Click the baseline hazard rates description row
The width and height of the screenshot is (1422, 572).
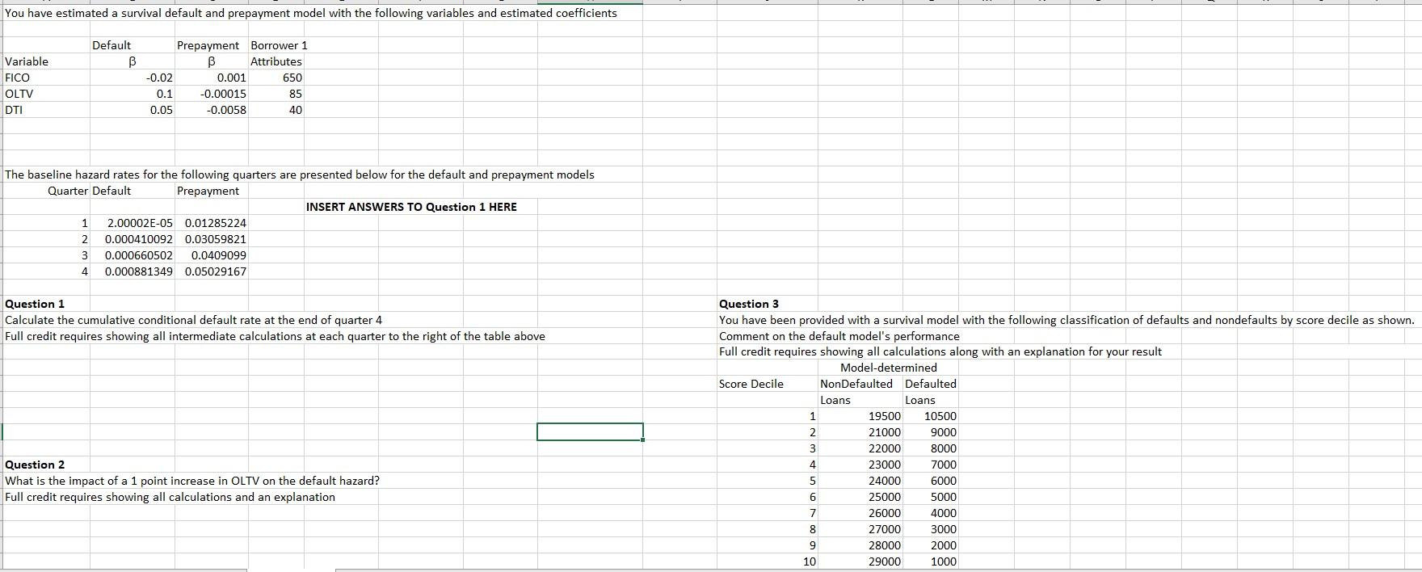[x=300, y=175]
